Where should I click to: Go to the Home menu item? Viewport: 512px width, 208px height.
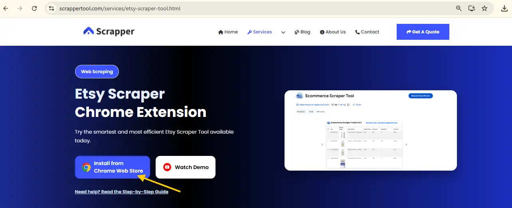[228, 32]
